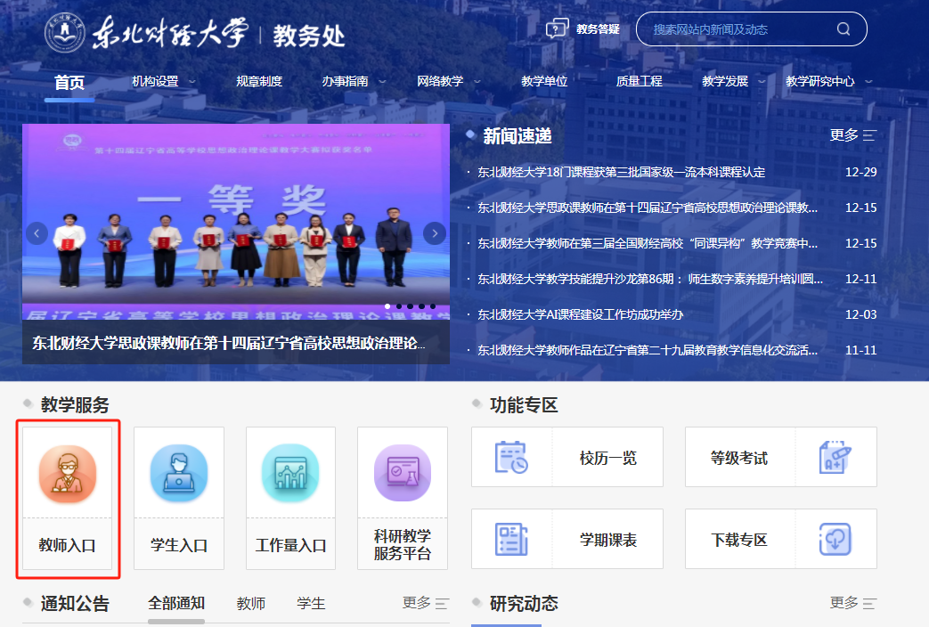Show previous carousel slide arrow

(x=37, y=233)
